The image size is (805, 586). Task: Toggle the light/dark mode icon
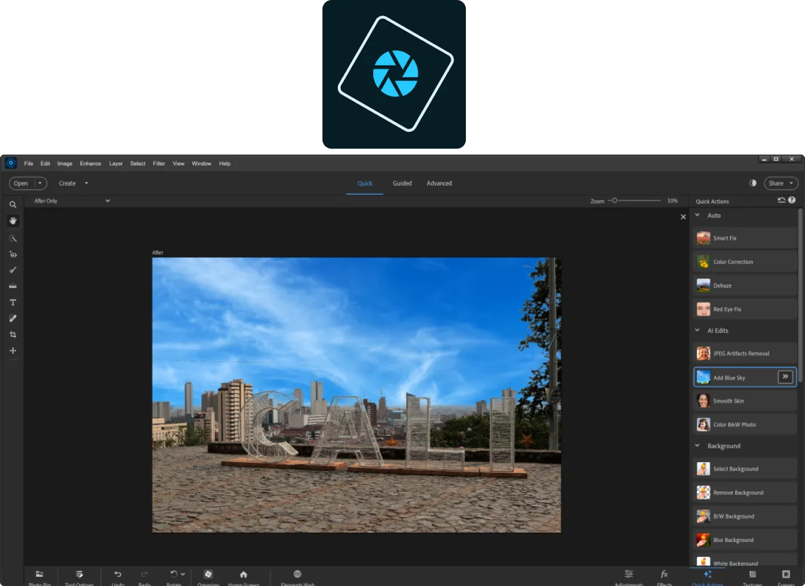point(753,183)
